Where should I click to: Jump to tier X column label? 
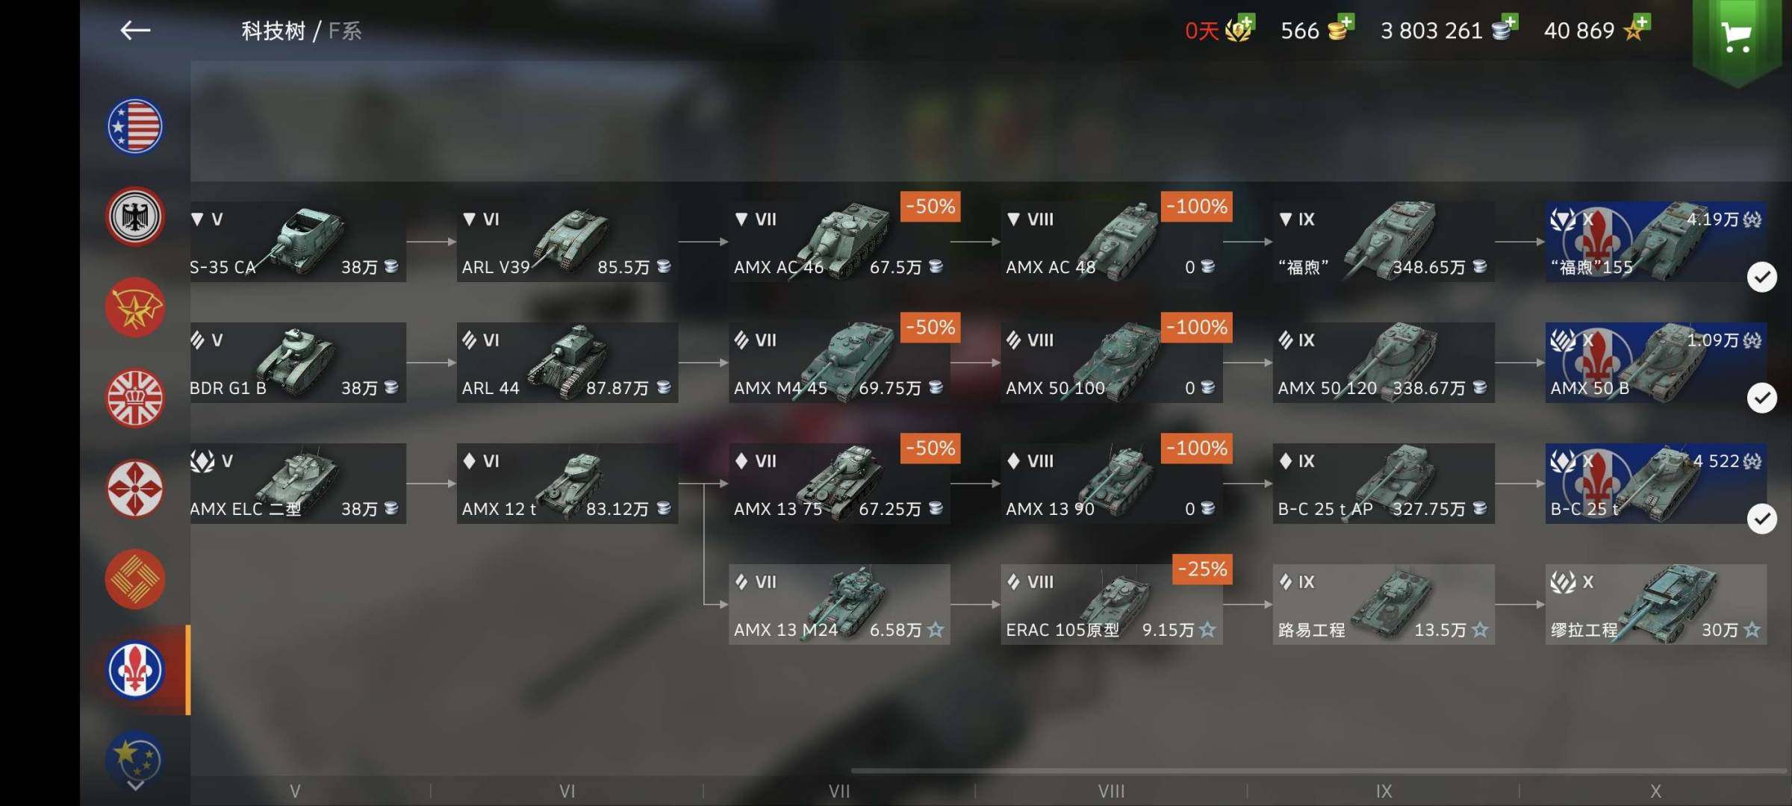coord(1655,791)
